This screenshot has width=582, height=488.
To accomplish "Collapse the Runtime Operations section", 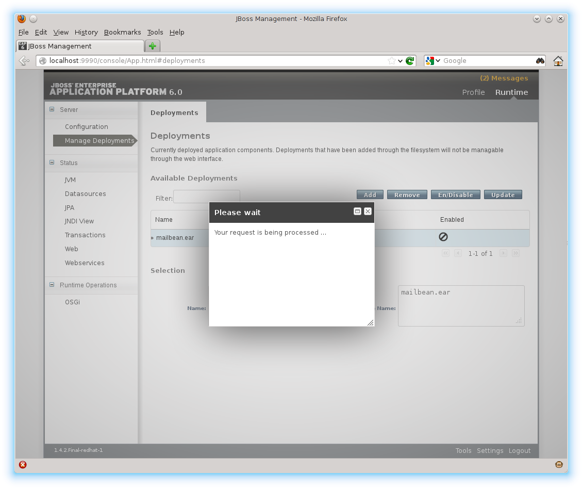I will [52, 284].
